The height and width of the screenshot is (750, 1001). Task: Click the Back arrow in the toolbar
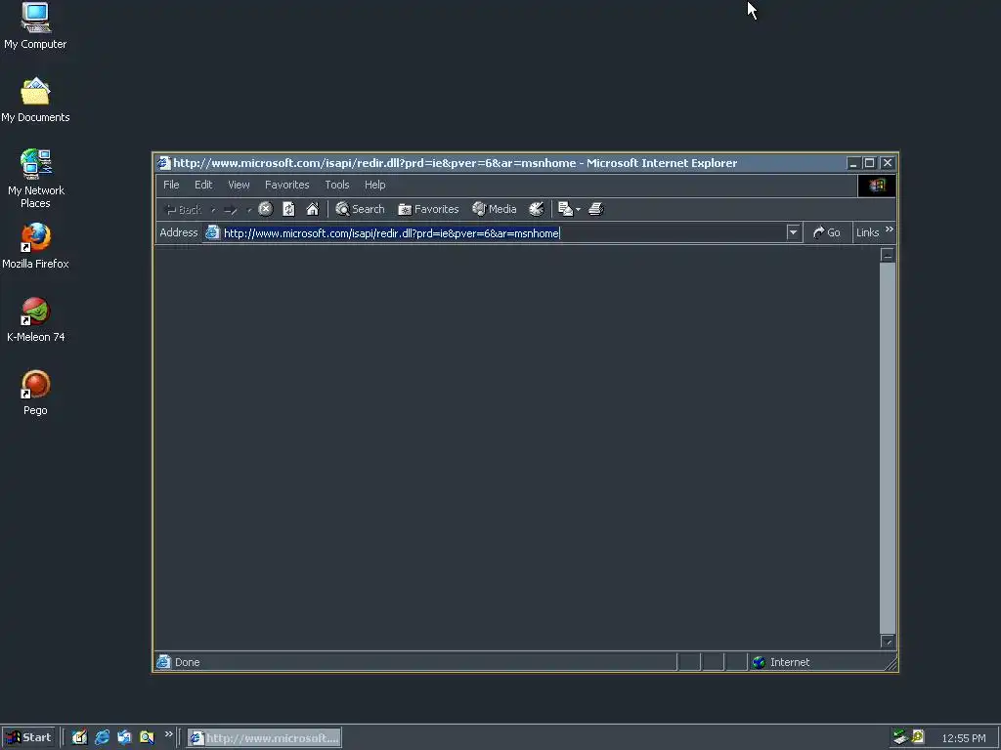(x=183, y=209)
